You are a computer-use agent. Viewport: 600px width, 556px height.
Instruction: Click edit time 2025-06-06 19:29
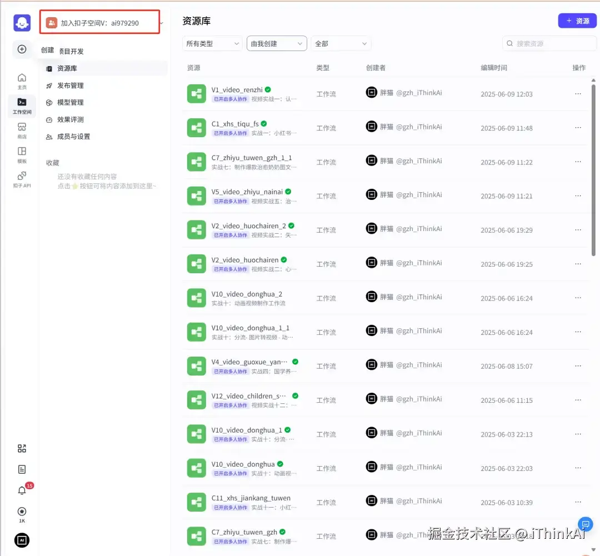coord(507,231)
